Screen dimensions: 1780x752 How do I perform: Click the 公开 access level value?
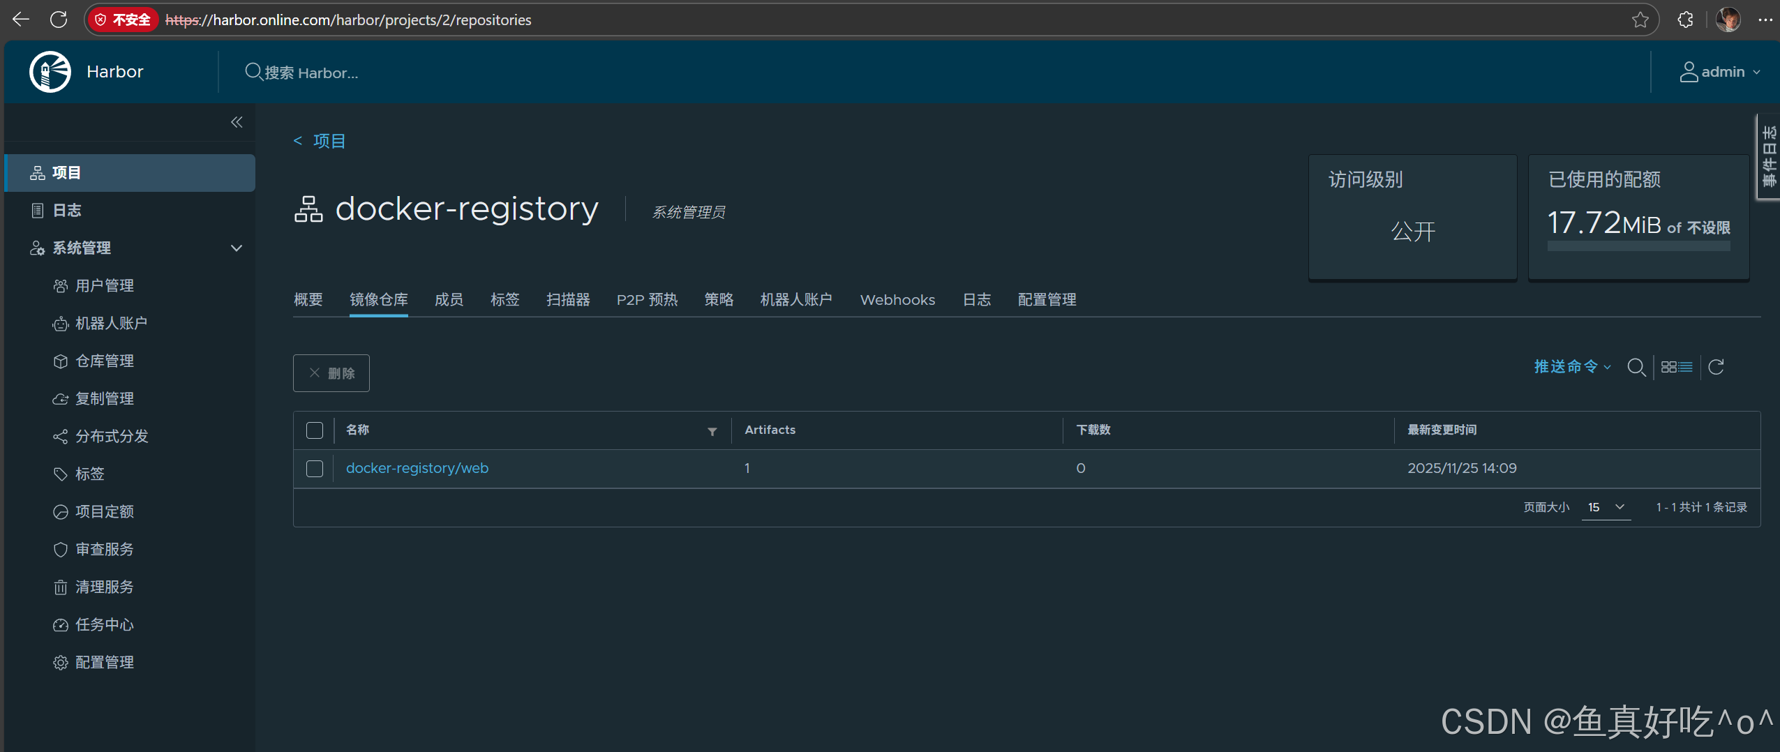click(x=1413, y=231)
